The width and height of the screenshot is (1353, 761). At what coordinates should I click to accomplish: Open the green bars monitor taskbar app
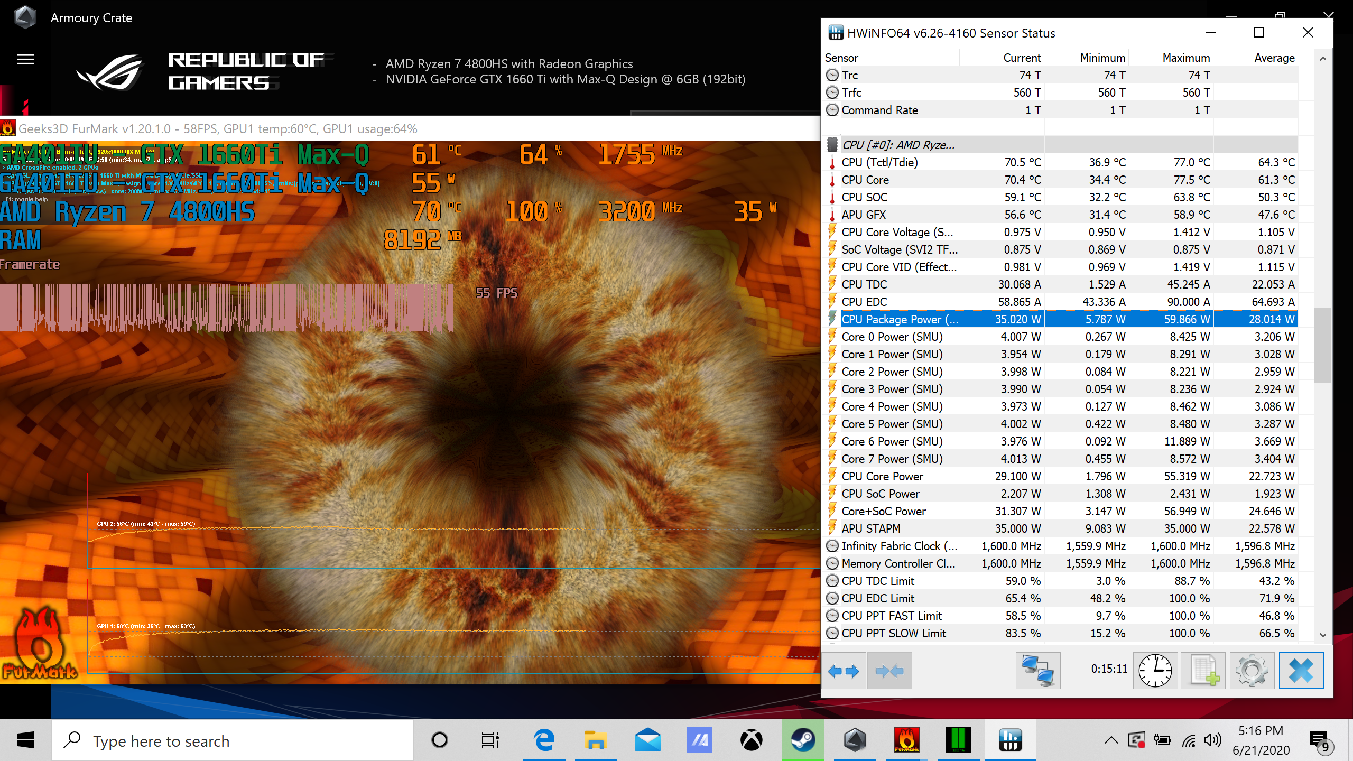[x=958, y=740]
